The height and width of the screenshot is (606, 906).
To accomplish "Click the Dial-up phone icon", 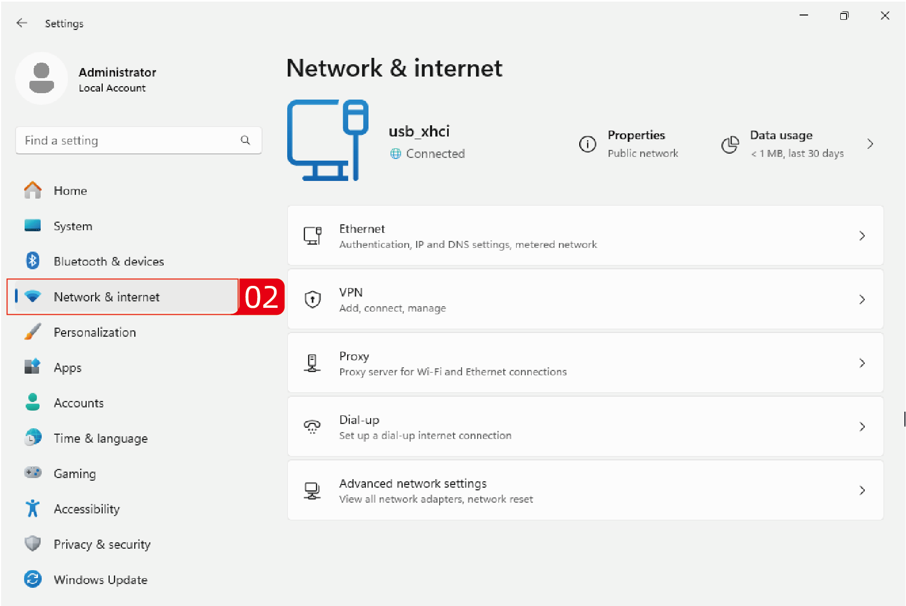I will coord(312,427).
